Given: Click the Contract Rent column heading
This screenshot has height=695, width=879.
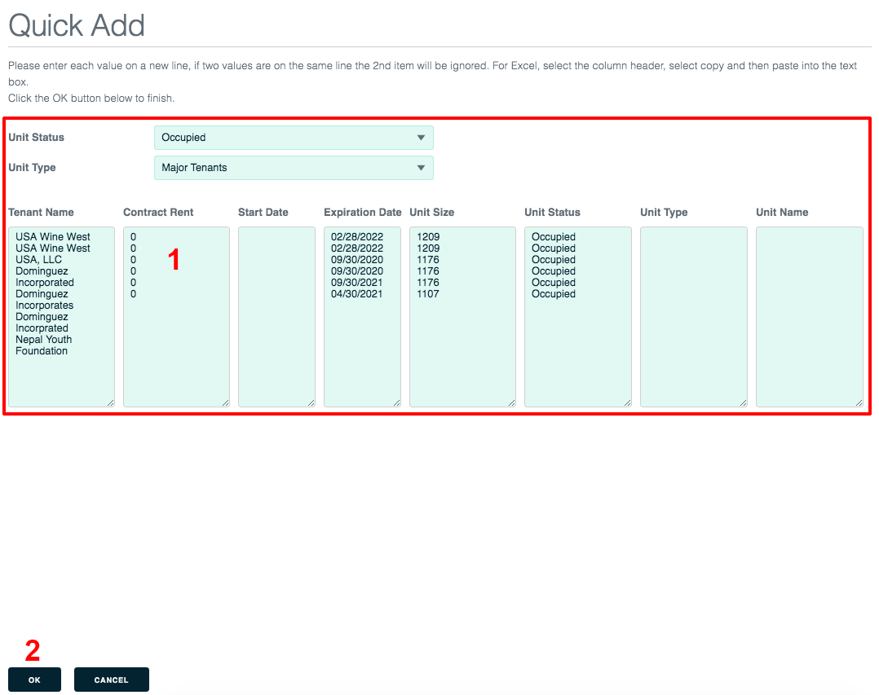Looking at the screenshot, I should (x=158, y=213).
